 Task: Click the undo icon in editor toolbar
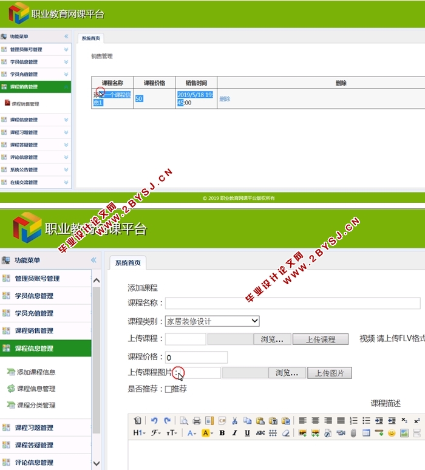(154, 421)
